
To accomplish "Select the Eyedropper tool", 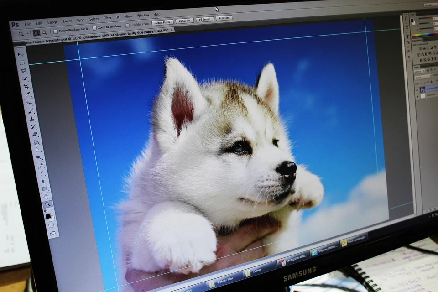I will (28, 94).
